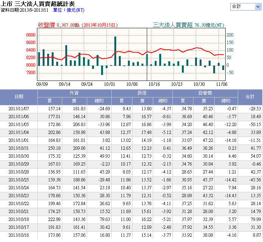The image size is (263, 242).
Task: Click the green 三大法人買賣超 chart legend
Action: click(x=189, y=25)
